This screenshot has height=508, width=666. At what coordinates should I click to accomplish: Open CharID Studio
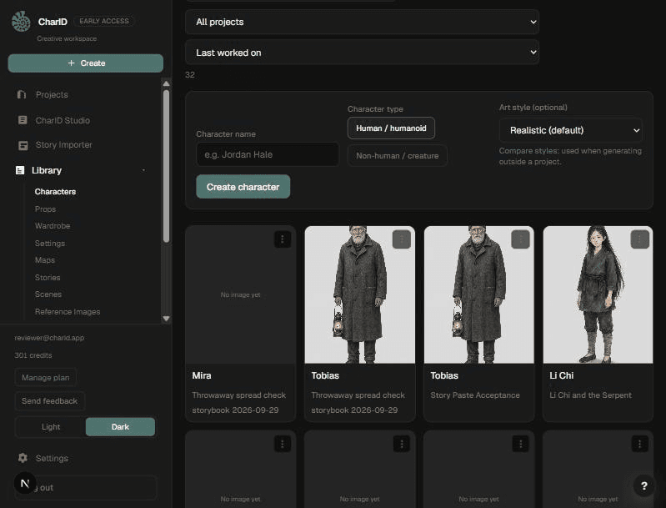tap(63, 120)
